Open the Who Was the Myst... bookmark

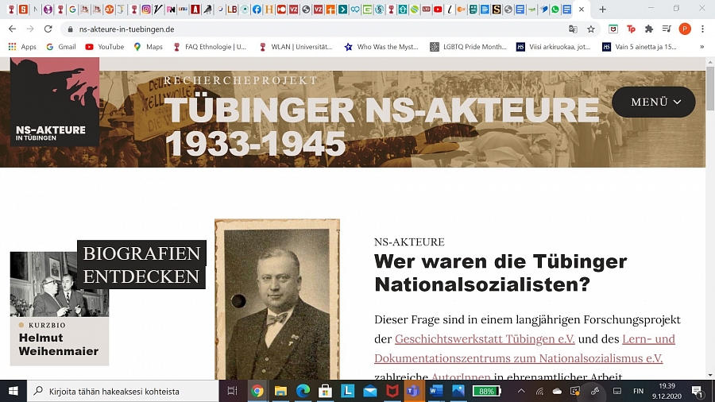[381, 47]
